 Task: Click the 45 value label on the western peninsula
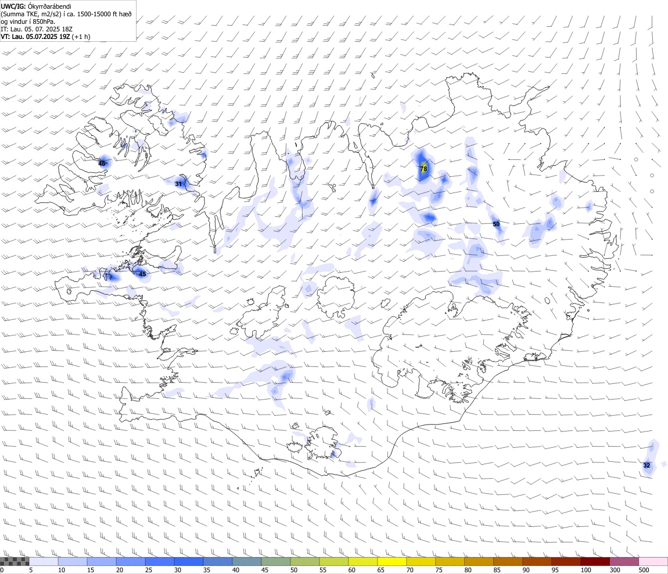142,274
